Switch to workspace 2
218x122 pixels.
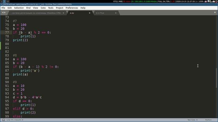(4, 1)
